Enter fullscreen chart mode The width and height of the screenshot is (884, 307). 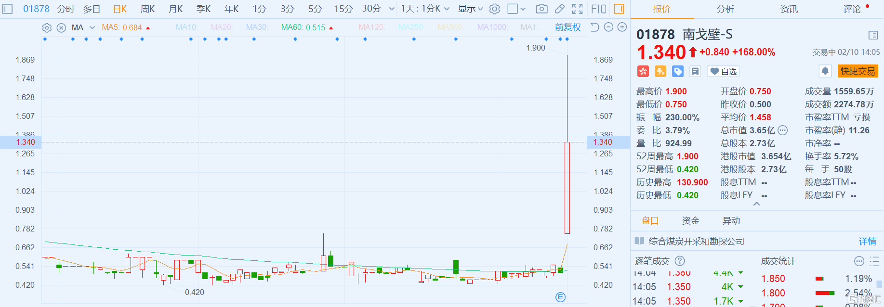coord(577,9)
